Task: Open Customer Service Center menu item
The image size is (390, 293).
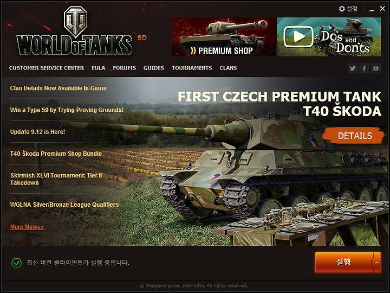Action: coord(47,68)
